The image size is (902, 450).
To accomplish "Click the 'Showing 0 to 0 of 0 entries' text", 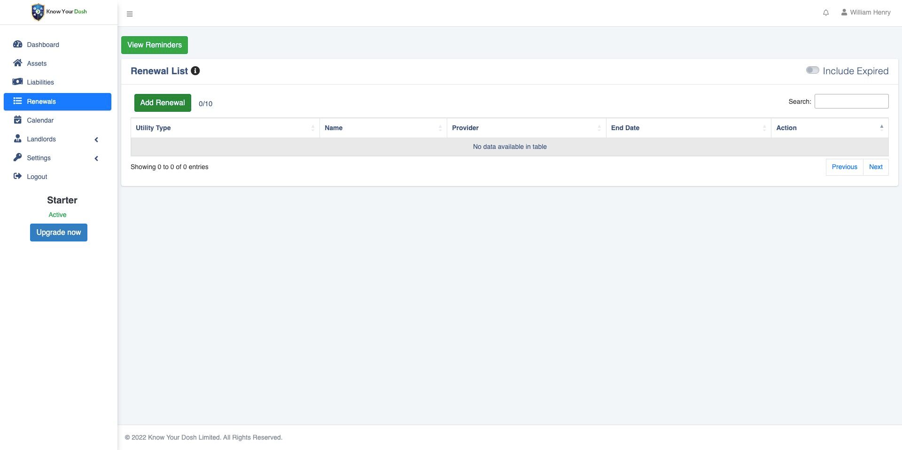I will 170,167.
